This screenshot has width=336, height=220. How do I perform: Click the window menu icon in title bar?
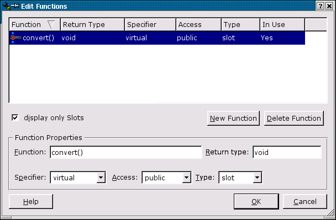point(7,6)
